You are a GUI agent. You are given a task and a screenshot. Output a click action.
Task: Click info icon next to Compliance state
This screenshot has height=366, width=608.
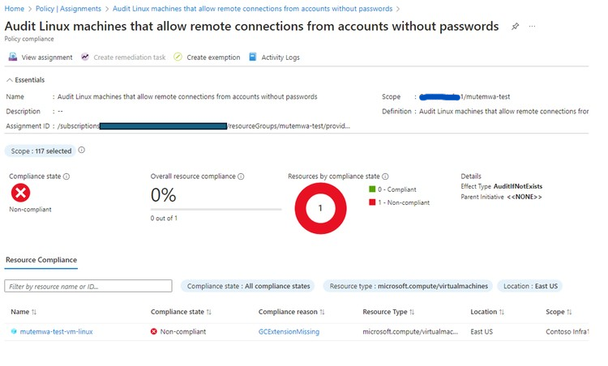click(66, 177)
